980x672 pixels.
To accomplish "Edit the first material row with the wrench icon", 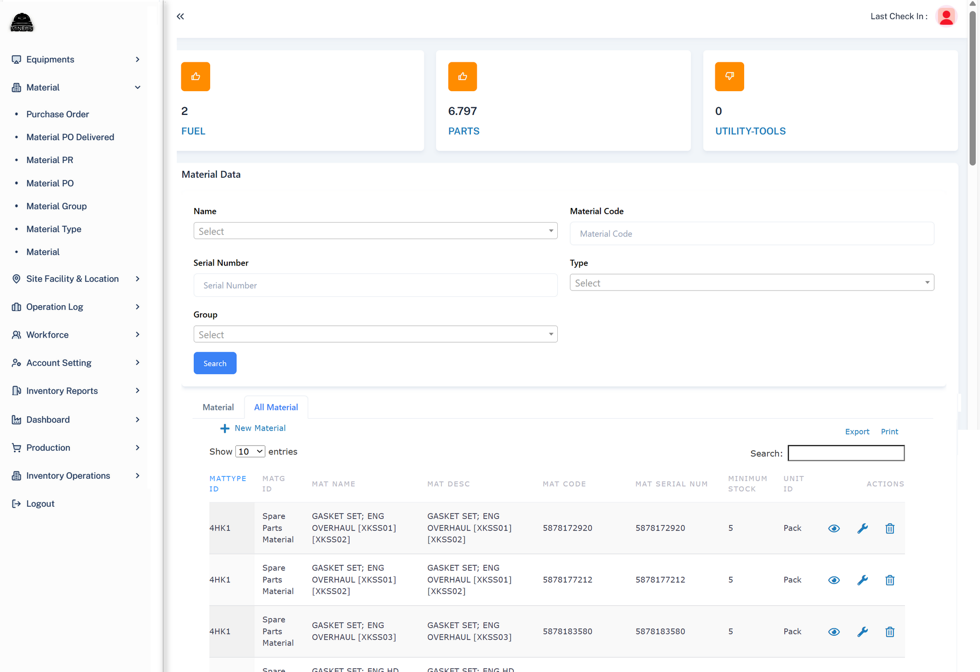I will tap(863, 528).
